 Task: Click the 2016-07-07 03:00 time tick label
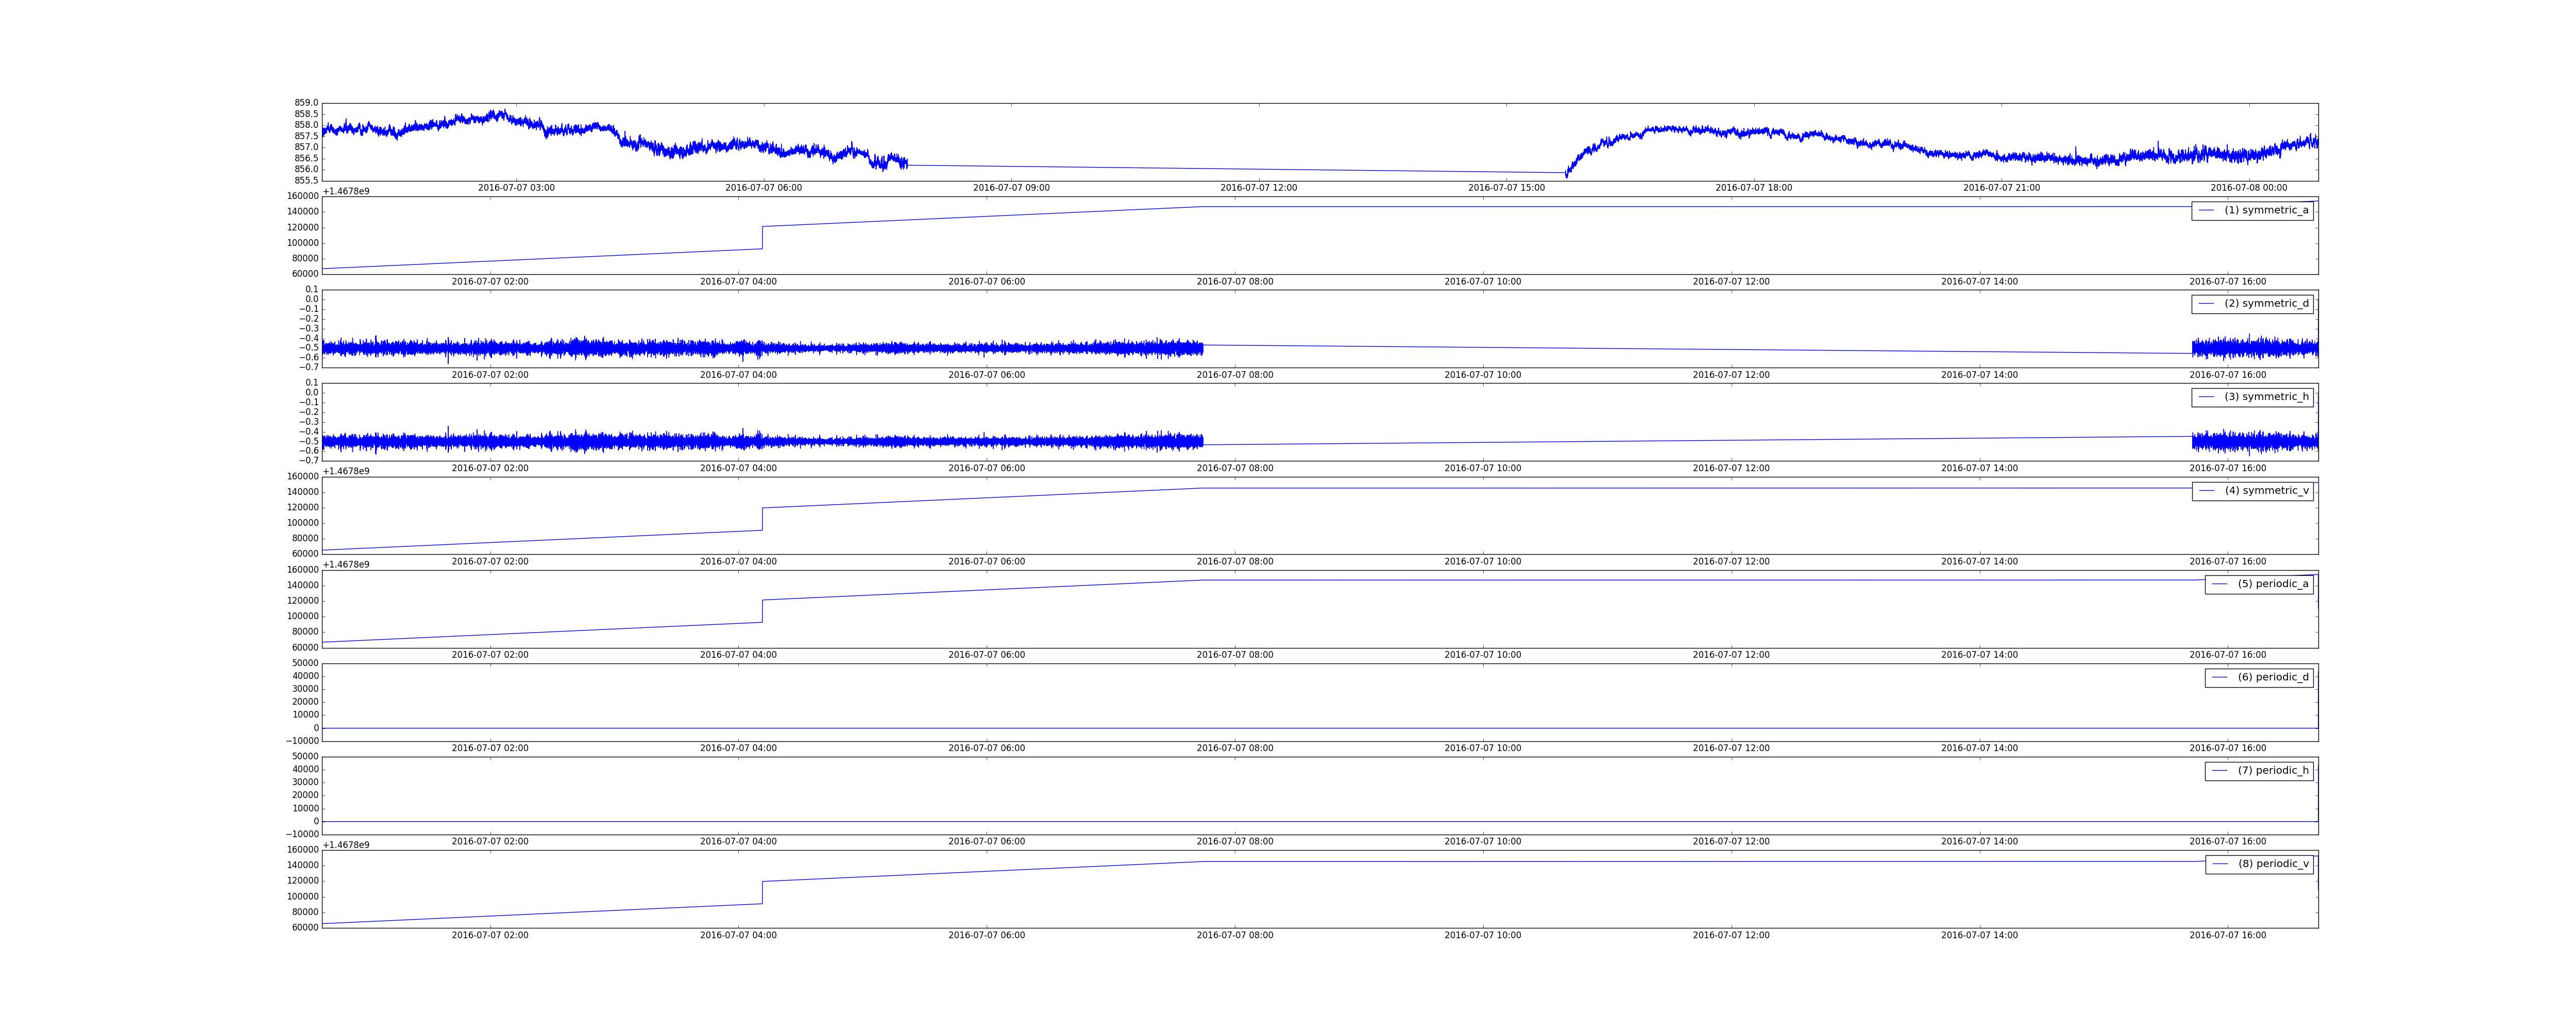tap(516, 188)
